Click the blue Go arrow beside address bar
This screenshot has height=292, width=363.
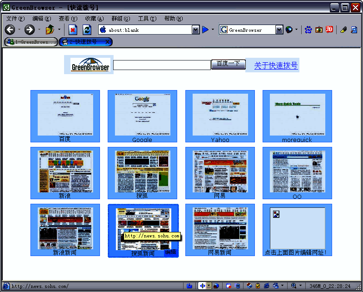point(205,30)
